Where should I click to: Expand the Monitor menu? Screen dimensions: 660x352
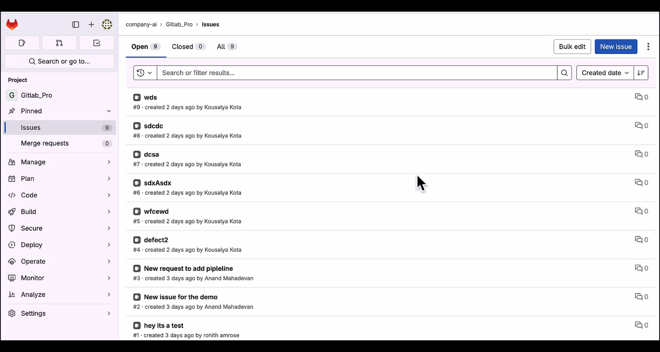tap(59, 278)
